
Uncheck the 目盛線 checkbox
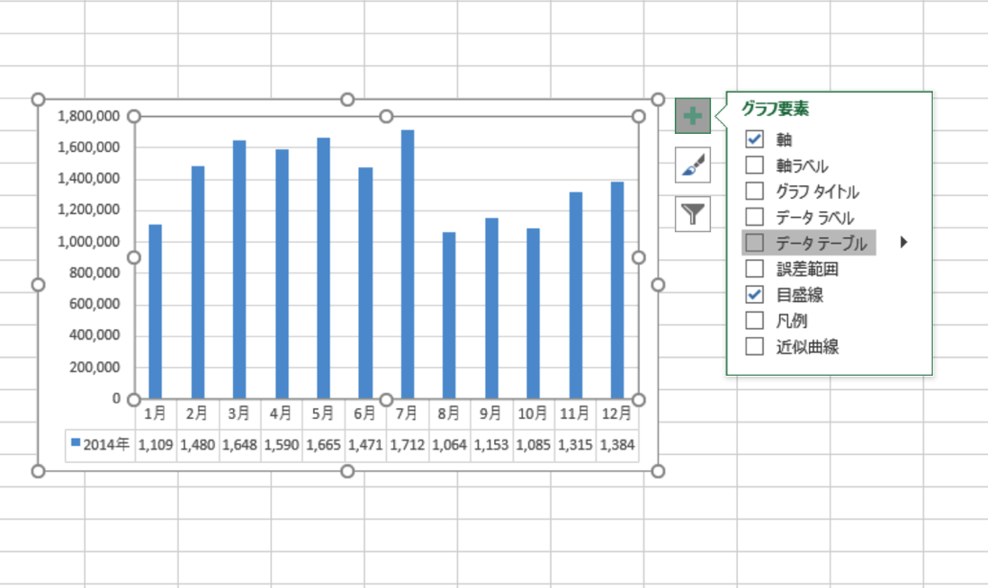[x=754, y=294]
